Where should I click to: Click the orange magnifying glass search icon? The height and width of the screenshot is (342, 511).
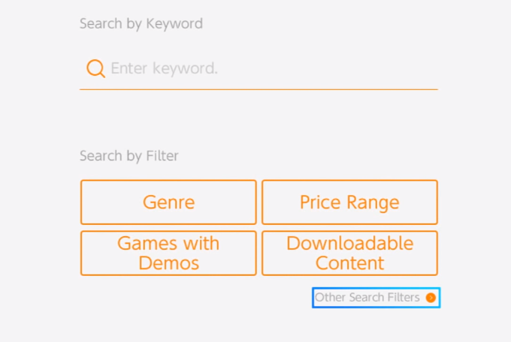coord(95,69)
